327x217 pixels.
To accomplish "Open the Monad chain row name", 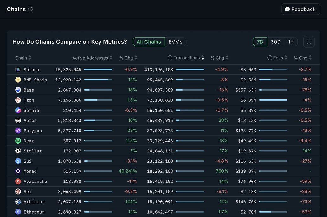I will [30, 171].
